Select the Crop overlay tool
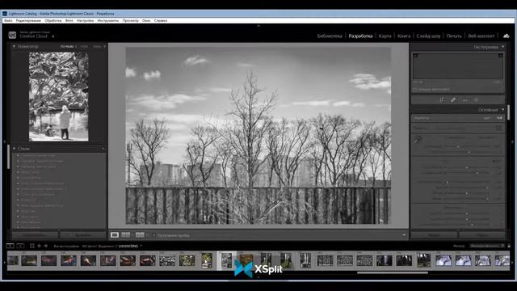The image size is (517, 291). click(x=442, y=99)
